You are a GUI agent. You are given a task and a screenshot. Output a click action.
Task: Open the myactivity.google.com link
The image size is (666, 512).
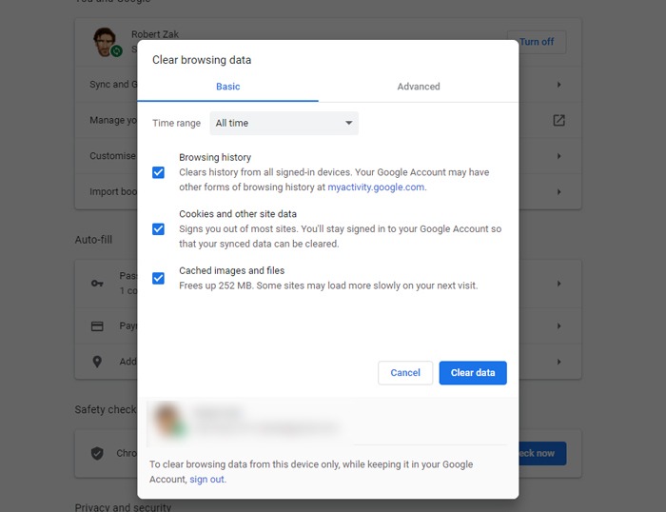(376, 187)
